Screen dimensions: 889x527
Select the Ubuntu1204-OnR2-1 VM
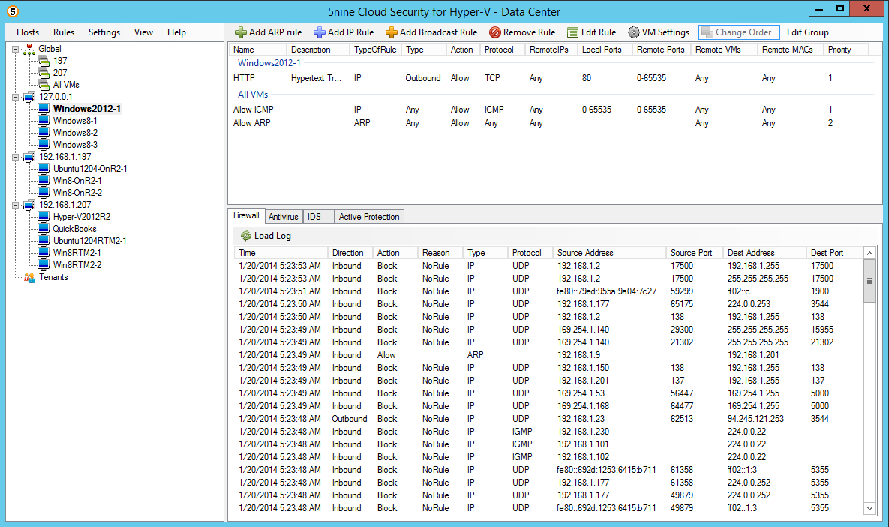[90, 169]
